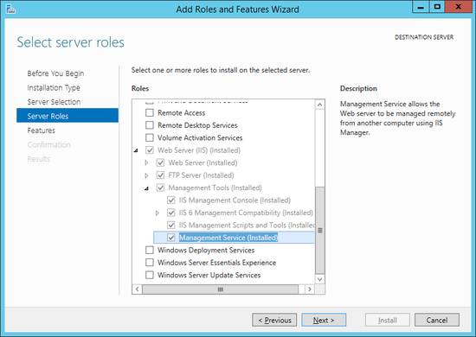Maximize the wizard window
The height and width of the screenshot is (337, 476).
[437, 7]
